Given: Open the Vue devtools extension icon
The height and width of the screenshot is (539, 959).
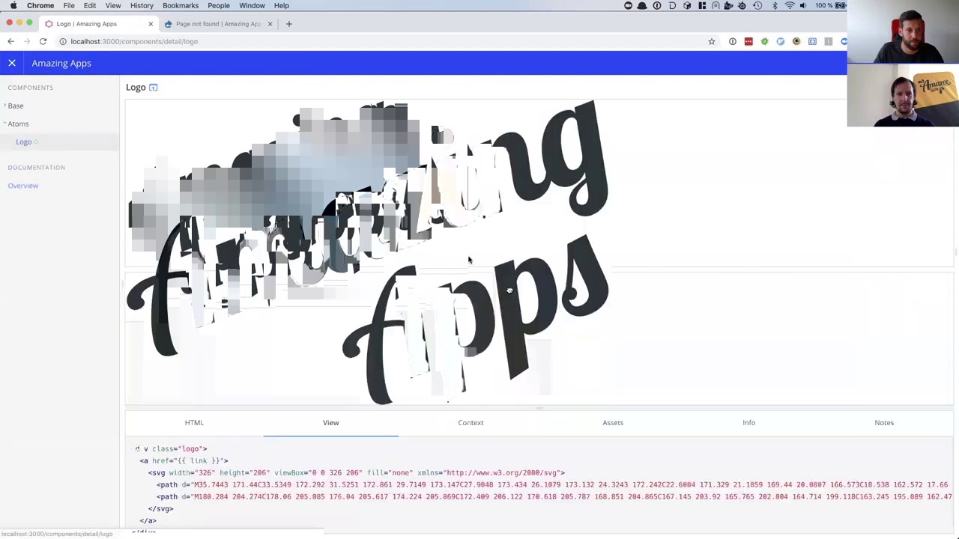Looking at the screenshot, I should [781, 41].
